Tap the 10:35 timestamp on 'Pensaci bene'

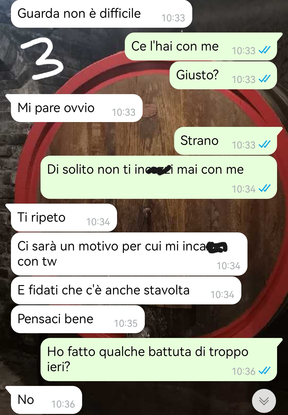click(126, 324)
